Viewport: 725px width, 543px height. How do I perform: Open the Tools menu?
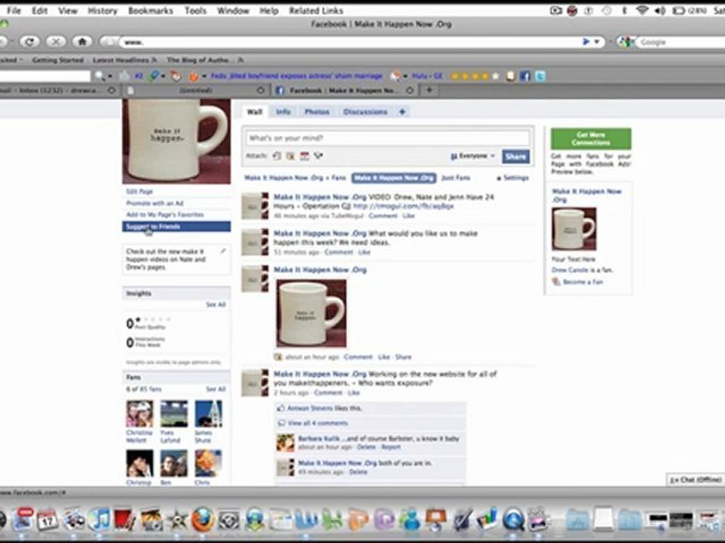(x=195, y=10)
